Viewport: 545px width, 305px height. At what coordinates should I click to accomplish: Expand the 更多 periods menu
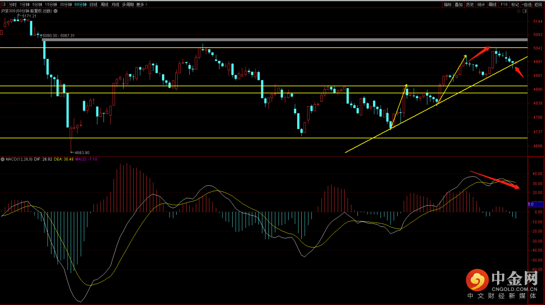[x=140, y=5]
